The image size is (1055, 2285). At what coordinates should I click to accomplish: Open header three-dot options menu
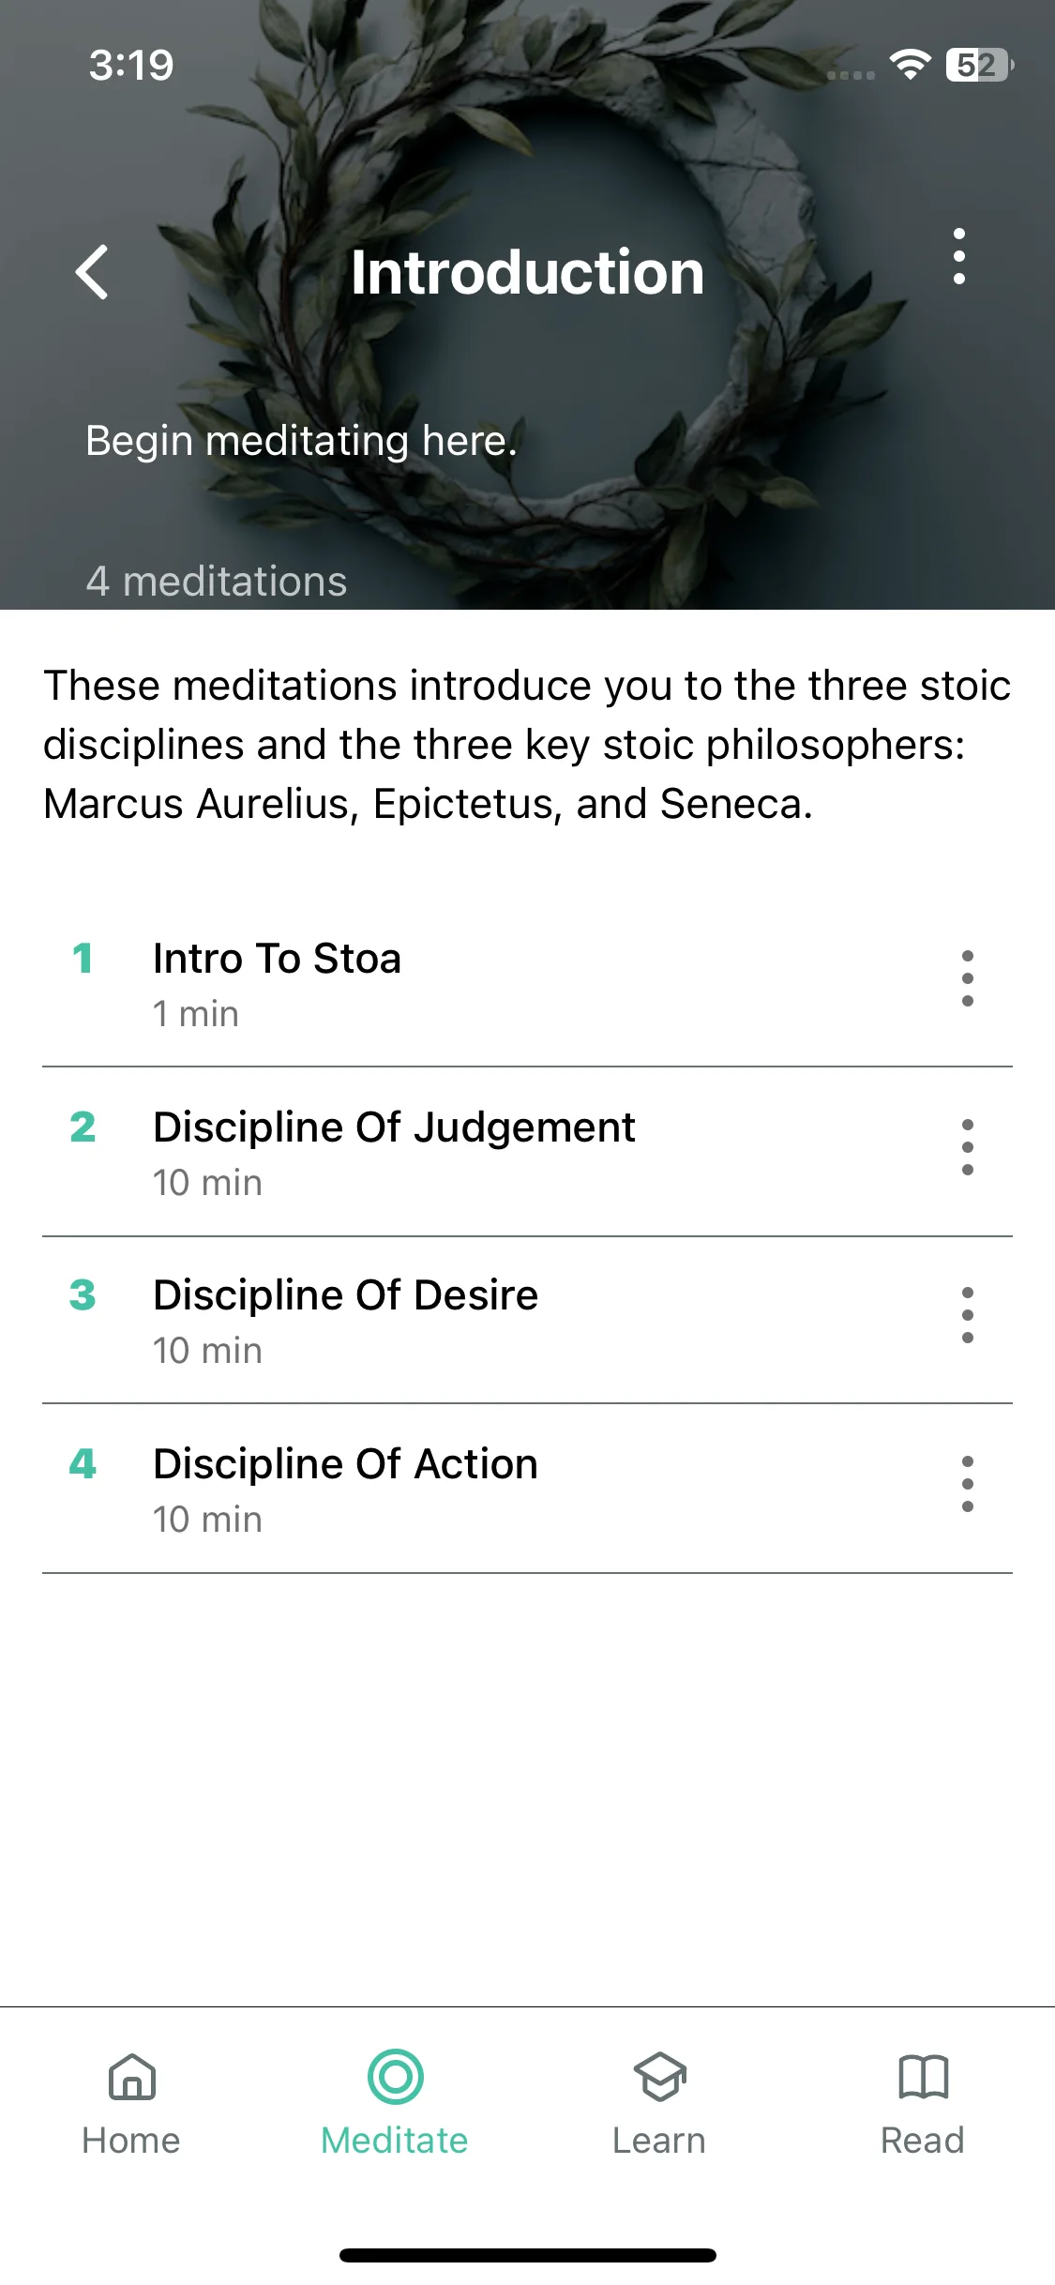coord(958,256)
